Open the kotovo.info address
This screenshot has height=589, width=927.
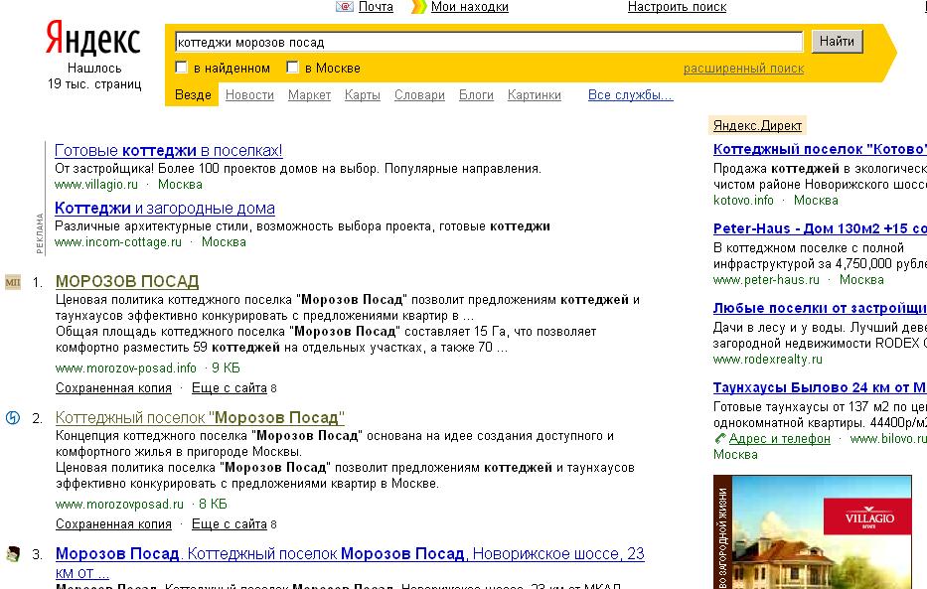[743, 201]
